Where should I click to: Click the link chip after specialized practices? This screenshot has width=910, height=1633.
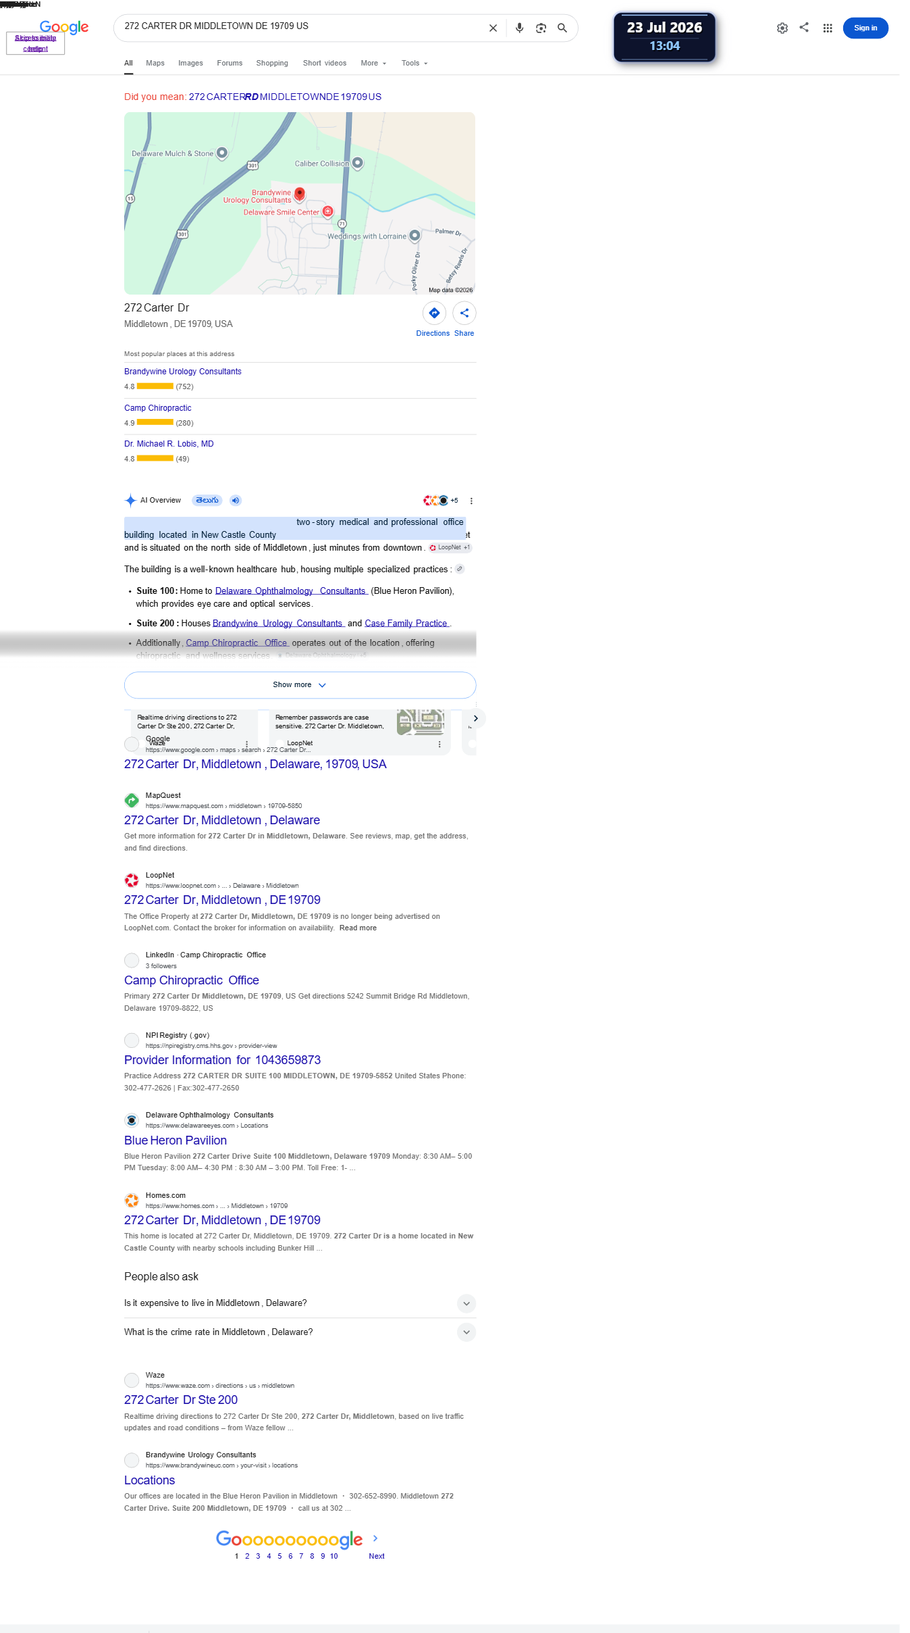(460, 569)
